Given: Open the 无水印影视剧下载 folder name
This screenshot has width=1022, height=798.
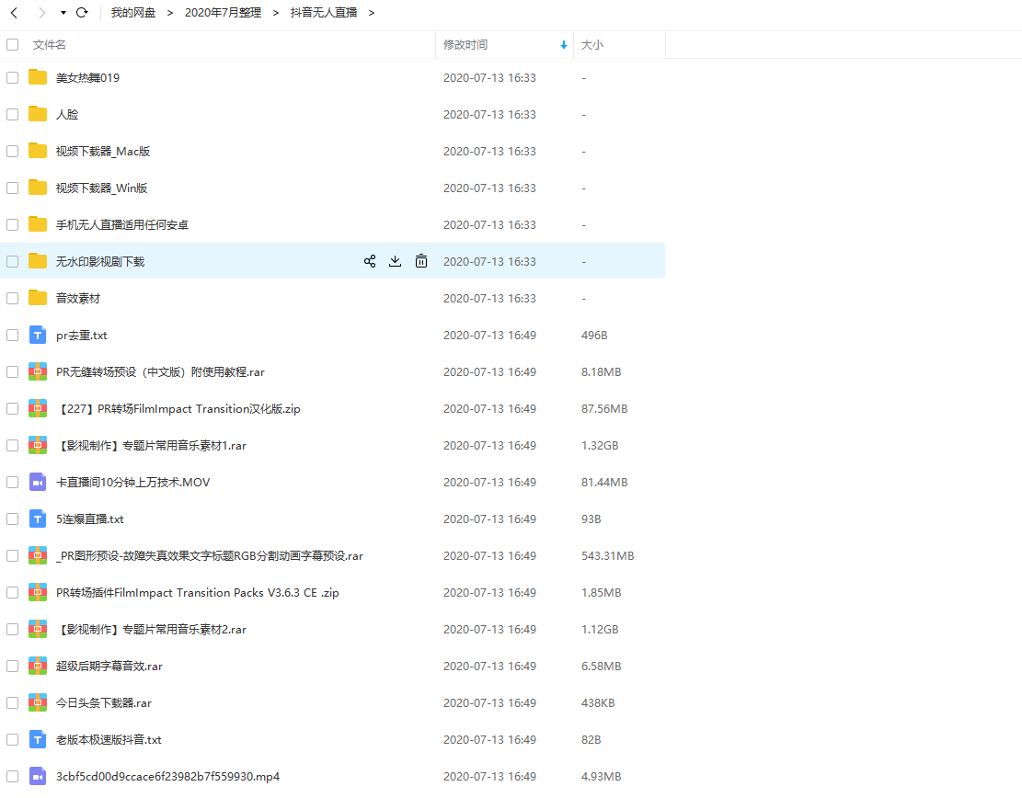Looking at the screenshot, I should [99, 261].
